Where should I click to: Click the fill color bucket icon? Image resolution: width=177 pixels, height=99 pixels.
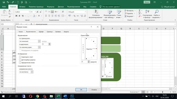point(34,16)
